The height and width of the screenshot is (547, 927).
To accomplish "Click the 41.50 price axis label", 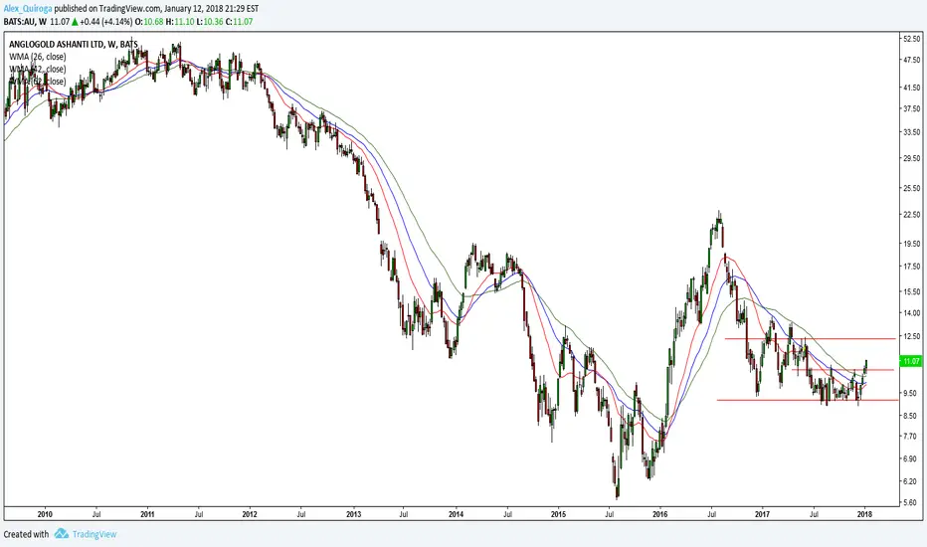I will coord(911,87).
